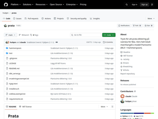Expand the commit message ellipsis button
The height and width of the screenshot is (119, 158).
click(x=57, y=42)
